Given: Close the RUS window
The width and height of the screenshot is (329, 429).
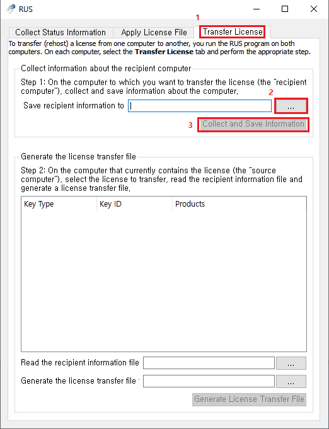Looking at the screenshot, I should coord(314,9).
